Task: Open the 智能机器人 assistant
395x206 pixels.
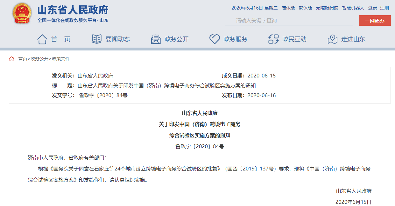Action: (x=352, y=8)
